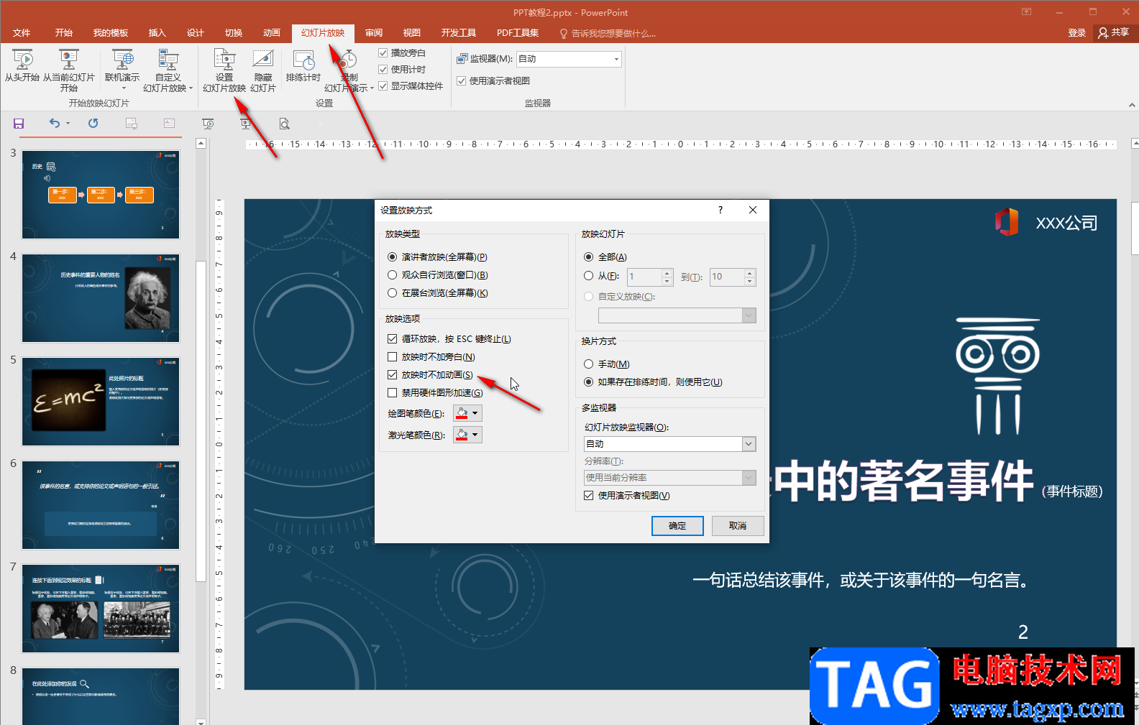The height and width of the screenshot is (725, 1139).
Task: Open the 文件 (File) tab
Action: [22, 33]
